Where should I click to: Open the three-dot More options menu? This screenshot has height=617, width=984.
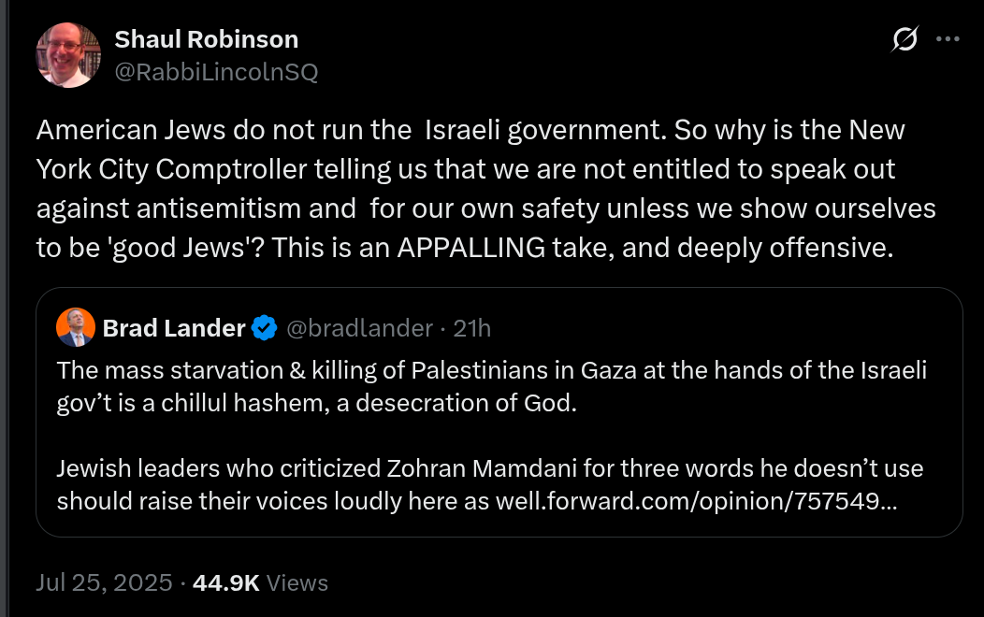(x=948, y=39)
